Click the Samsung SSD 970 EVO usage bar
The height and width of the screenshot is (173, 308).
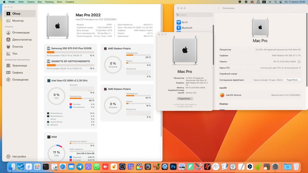tap(71, 52)
